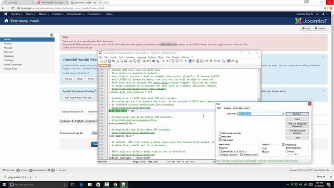
Task: Enable Match whole word only checkbox
Action: [220, 133]
